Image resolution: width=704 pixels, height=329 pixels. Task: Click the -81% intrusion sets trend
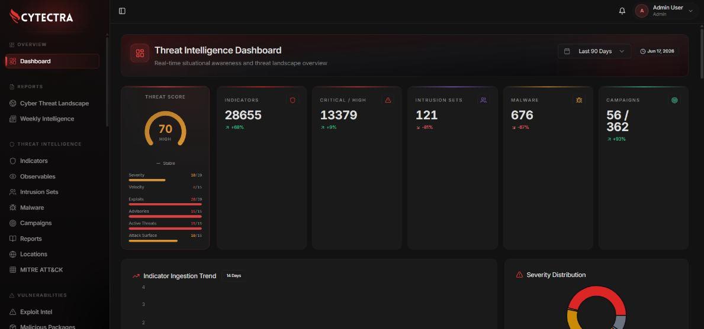coord(425,128)
